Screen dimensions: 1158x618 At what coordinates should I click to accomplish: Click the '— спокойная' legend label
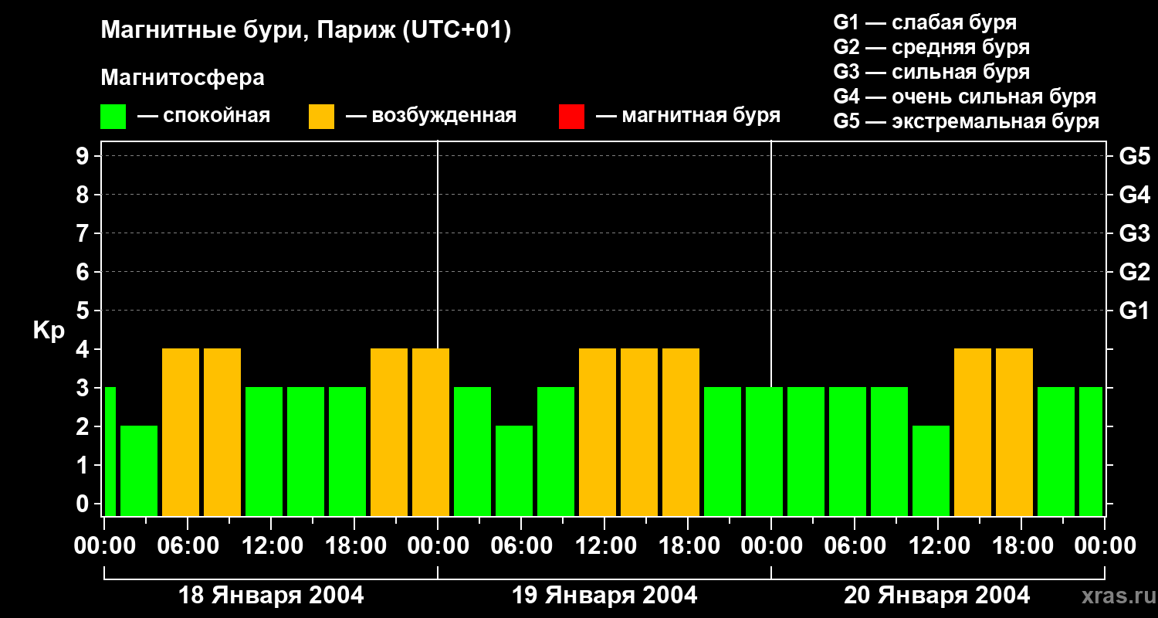pos(204,116)
